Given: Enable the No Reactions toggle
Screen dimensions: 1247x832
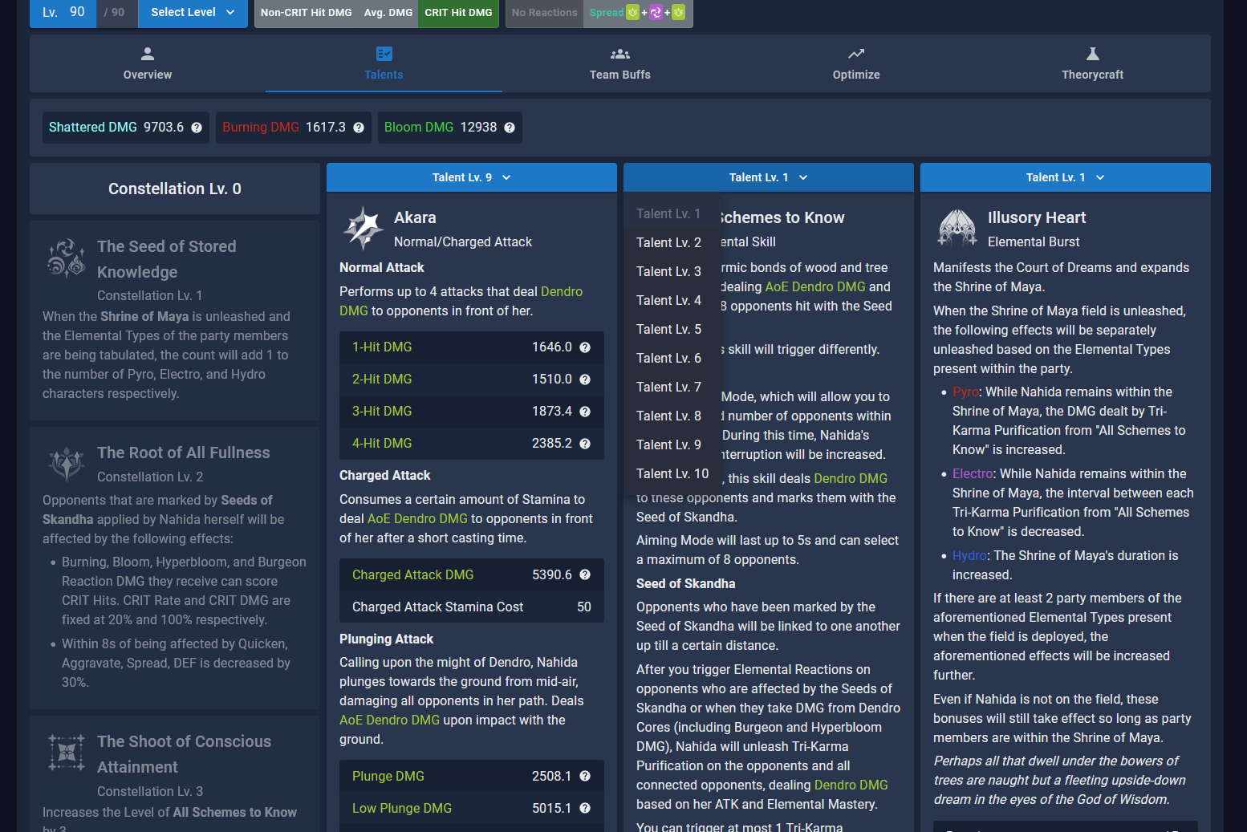Looking at the screenshot, I should coord(544,14).
